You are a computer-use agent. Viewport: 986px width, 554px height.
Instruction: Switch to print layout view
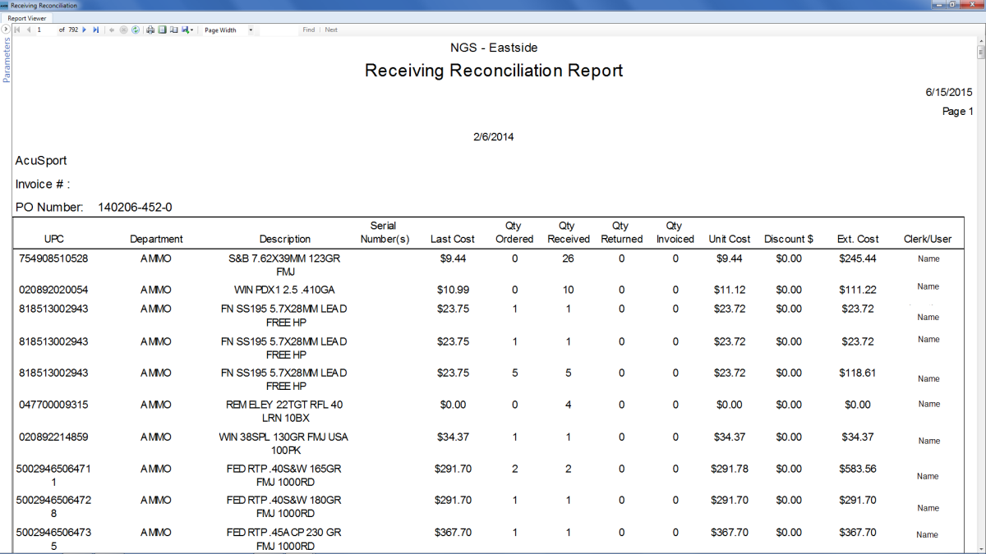(x=162, y=30)
